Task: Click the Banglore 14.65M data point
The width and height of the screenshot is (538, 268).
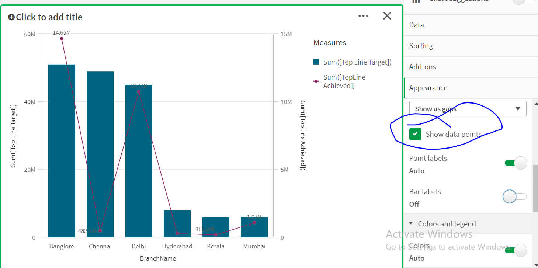Action: click(x=62, y=38)
